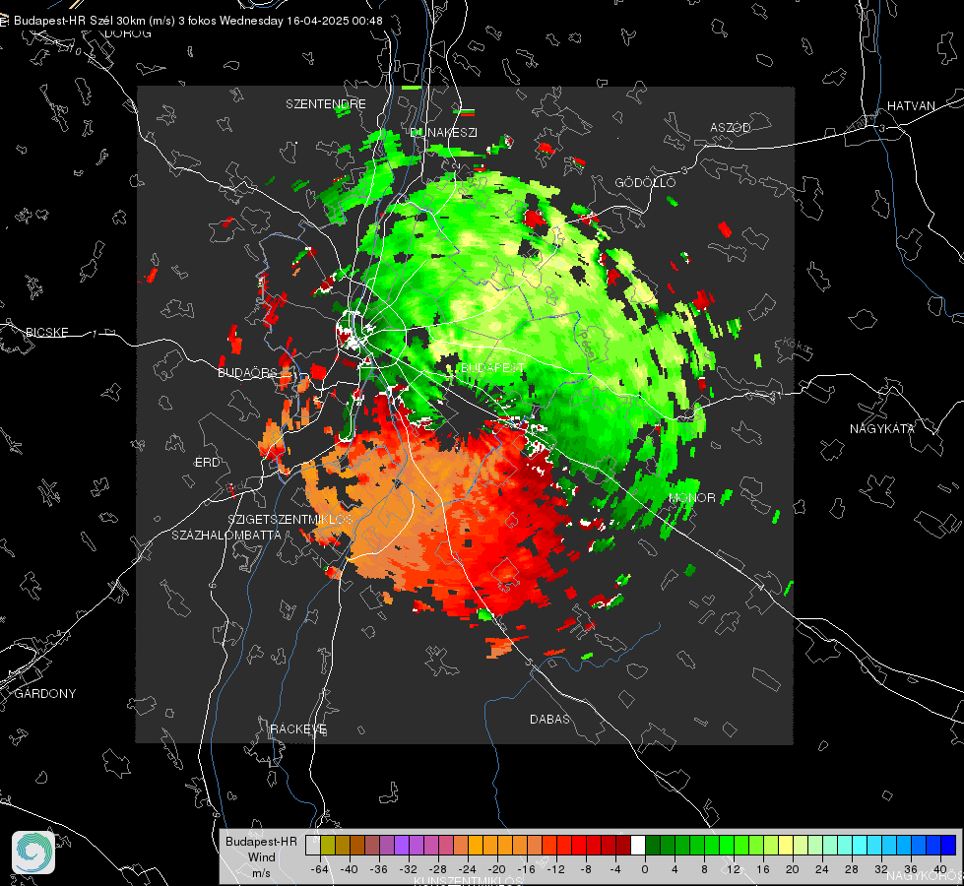The image size is (964, 886).
Task: Click the NAGYKÁTA town label
Action: click(882, 429)
